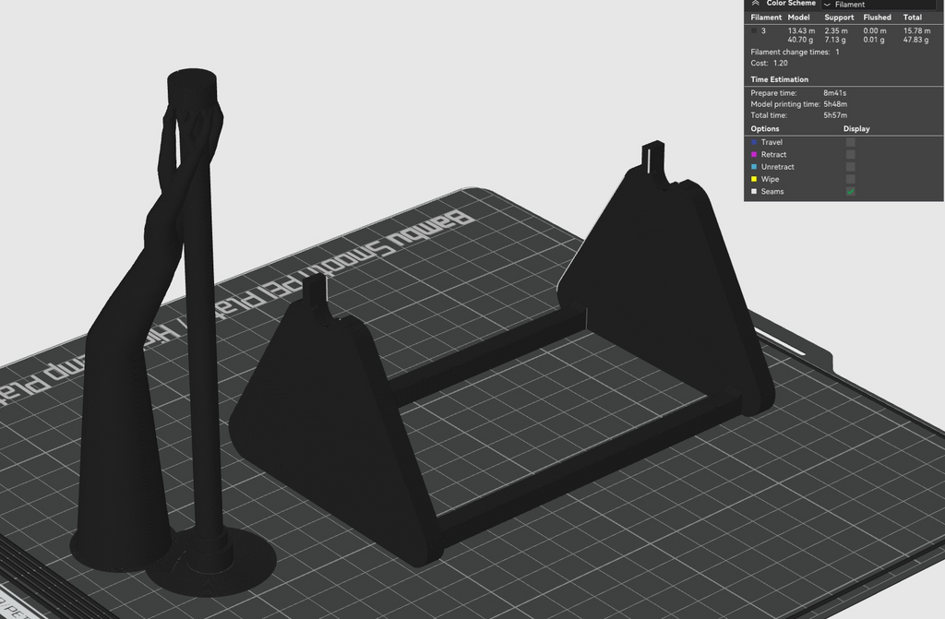Enable the Unretract display checkbox
945x619 pixels.
tap(850, 167)
